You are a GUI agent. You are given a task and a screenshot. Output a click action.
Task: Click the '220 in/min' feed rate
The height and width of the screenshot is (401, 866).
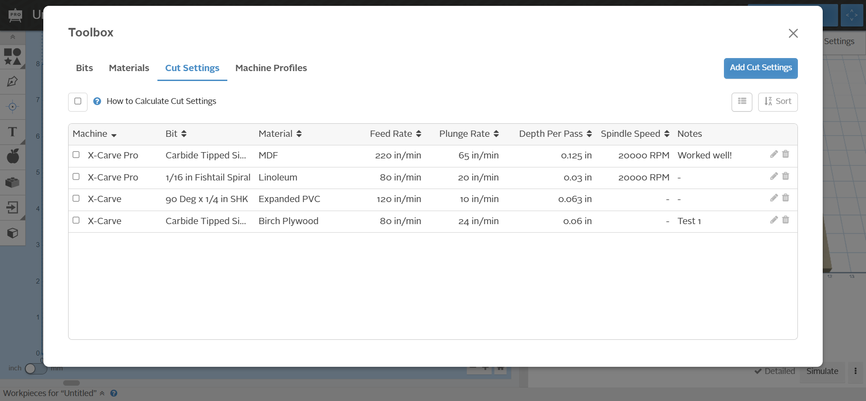click(x=398, y=155)
